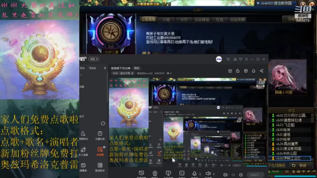Select channel ch12 虚祖
The image size is (317, 178).
pos(290,134)
